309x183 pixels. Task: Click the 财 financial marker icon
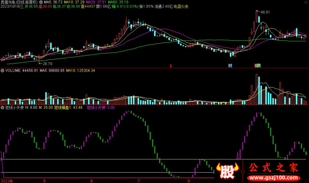click(x=231, y=65)
